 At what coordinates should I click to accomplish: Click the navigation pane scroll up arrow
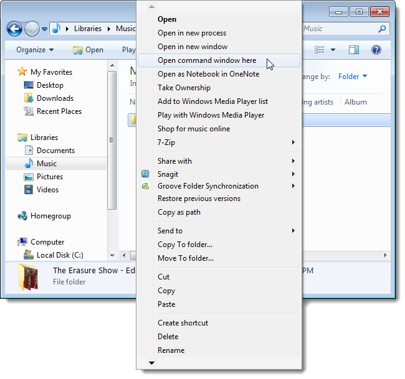[x=112, y=65]
